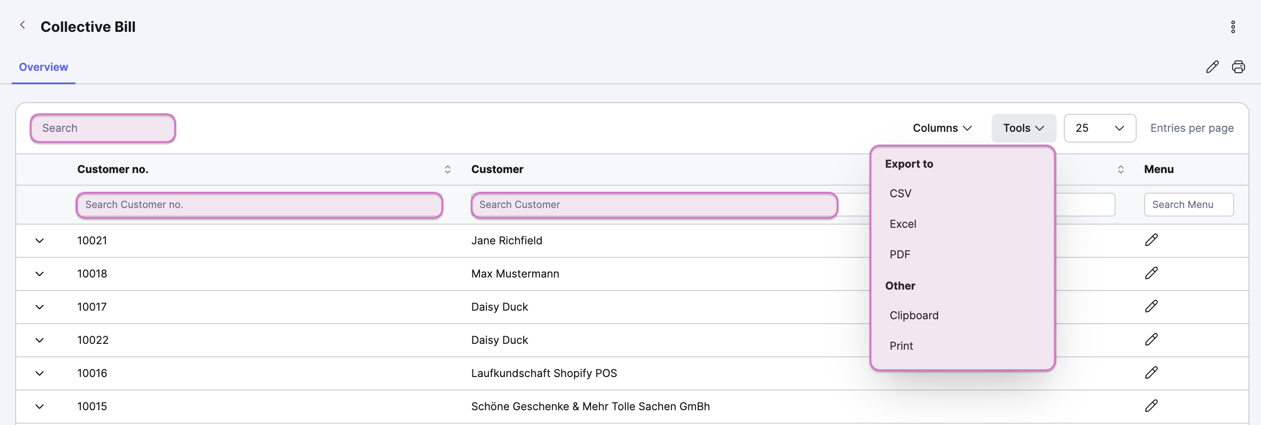
Task: Click the Search Customer no. filter field
Action: click(x=260, y=205)
